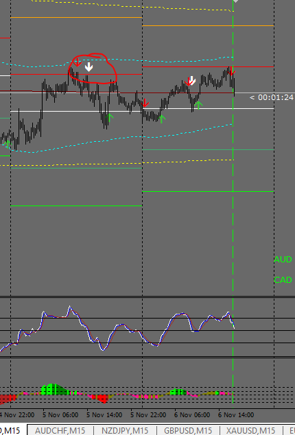Open the NZDJPY,M15 chart tab

tap(125, 430)
